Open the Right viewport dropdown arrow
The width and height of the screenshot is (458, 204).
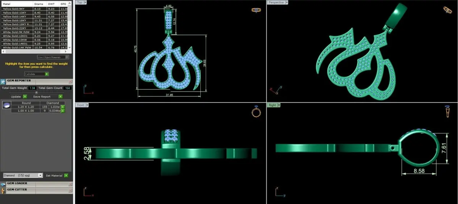[x=279, y=105]
